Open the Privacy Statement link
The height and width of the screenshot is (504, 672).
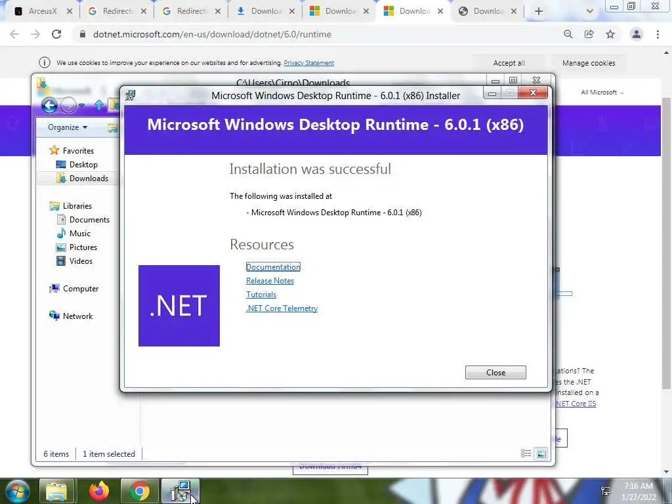[308, 63]
